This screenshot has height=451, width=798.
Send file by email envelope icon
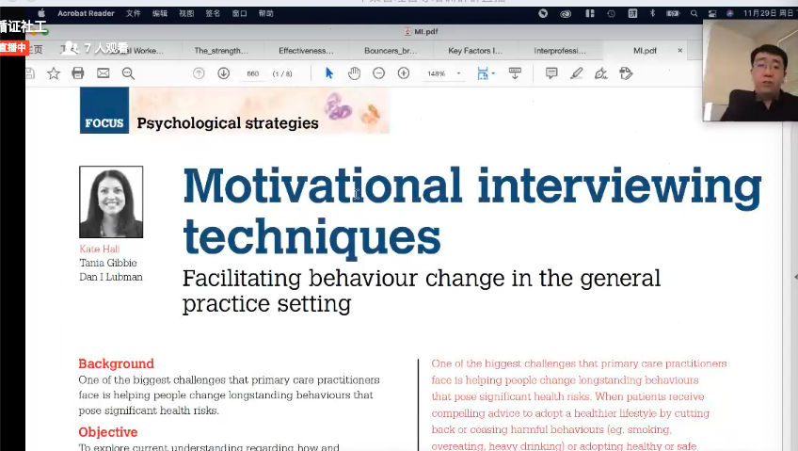coord(104,73)
